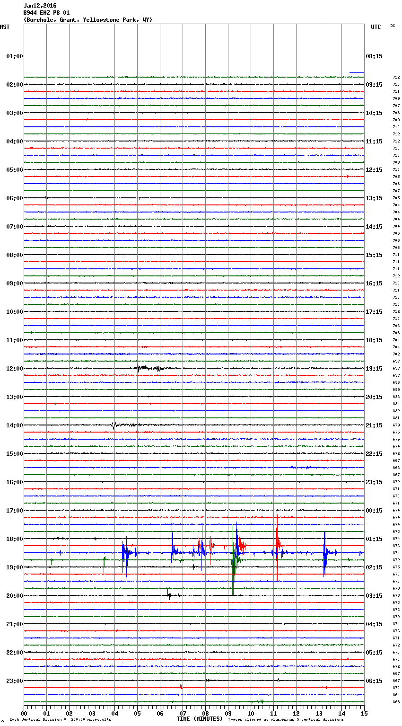This screenshot has width=402, height=726.
Task: Click the '01:15' UTC time label
Action: tap(374, 539)
